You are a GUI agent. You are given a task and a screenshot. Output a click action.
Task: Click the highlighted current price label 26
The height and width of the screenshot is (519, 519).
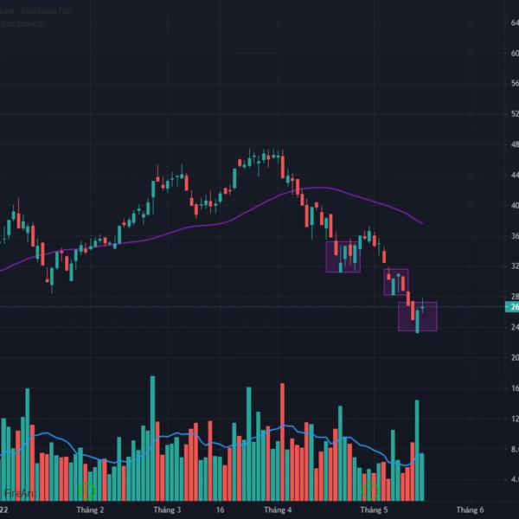pyautogui.click(x=512, y=307)
